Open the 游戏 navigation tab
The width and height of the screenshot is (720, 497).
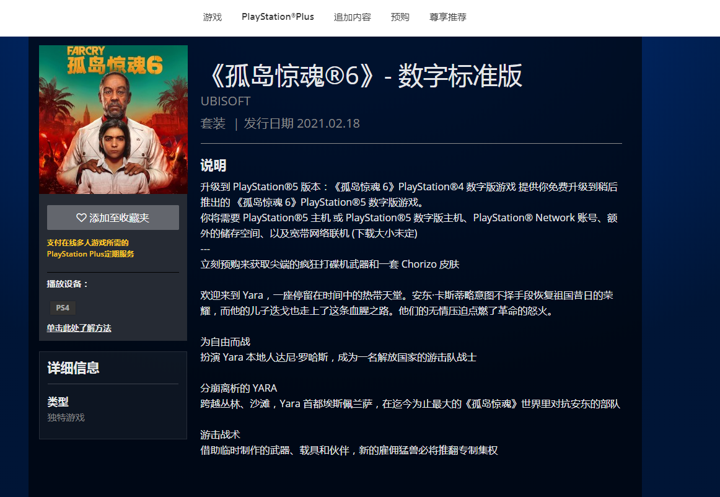pyautogui.click(x=212, y=17)
